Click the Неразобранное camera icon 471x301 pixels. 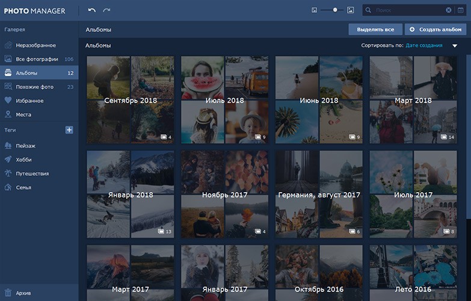click(x=8, y=45)
